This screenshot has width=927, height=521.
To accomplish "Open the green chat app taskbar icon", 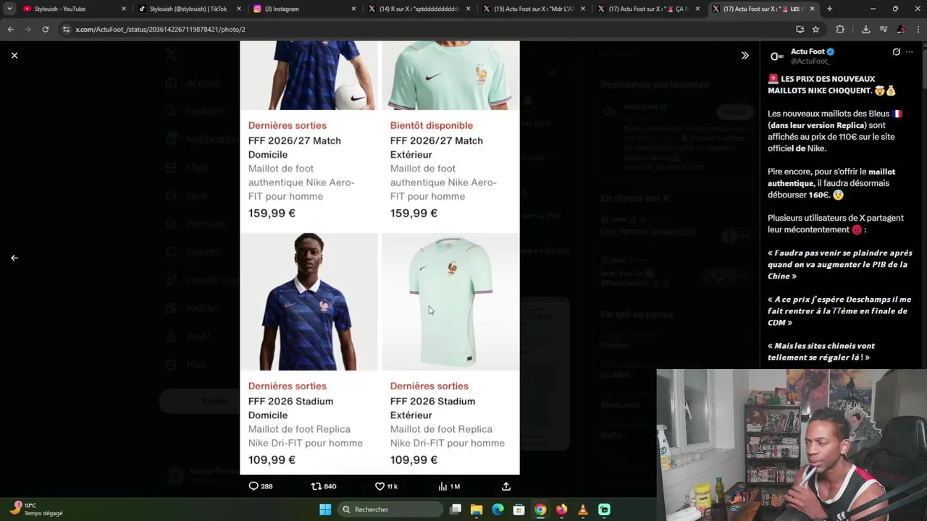I will point(604,509).
